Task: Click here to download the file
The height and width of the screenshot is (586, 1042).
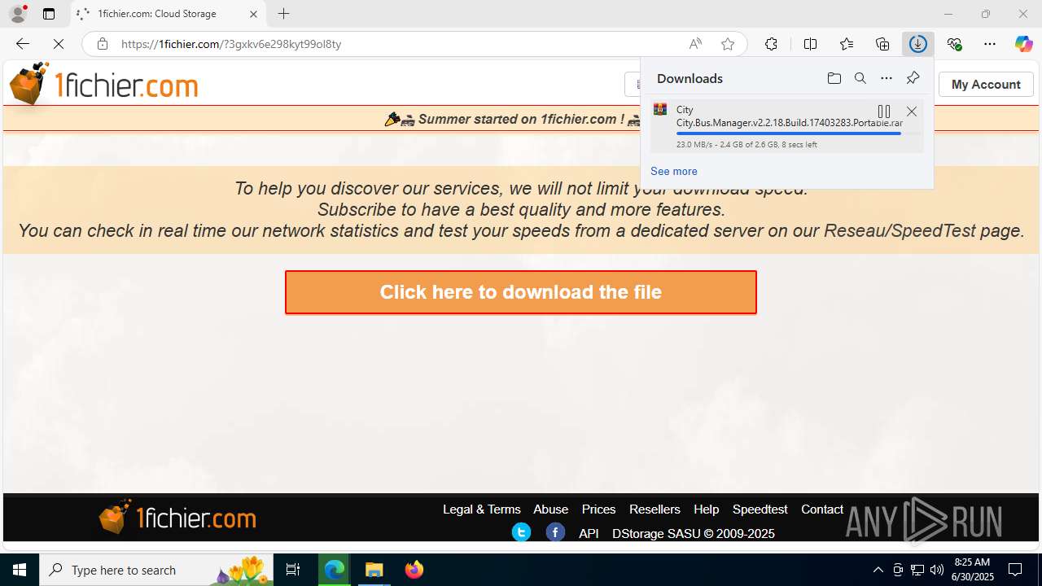Action: [x=521, y=292]
